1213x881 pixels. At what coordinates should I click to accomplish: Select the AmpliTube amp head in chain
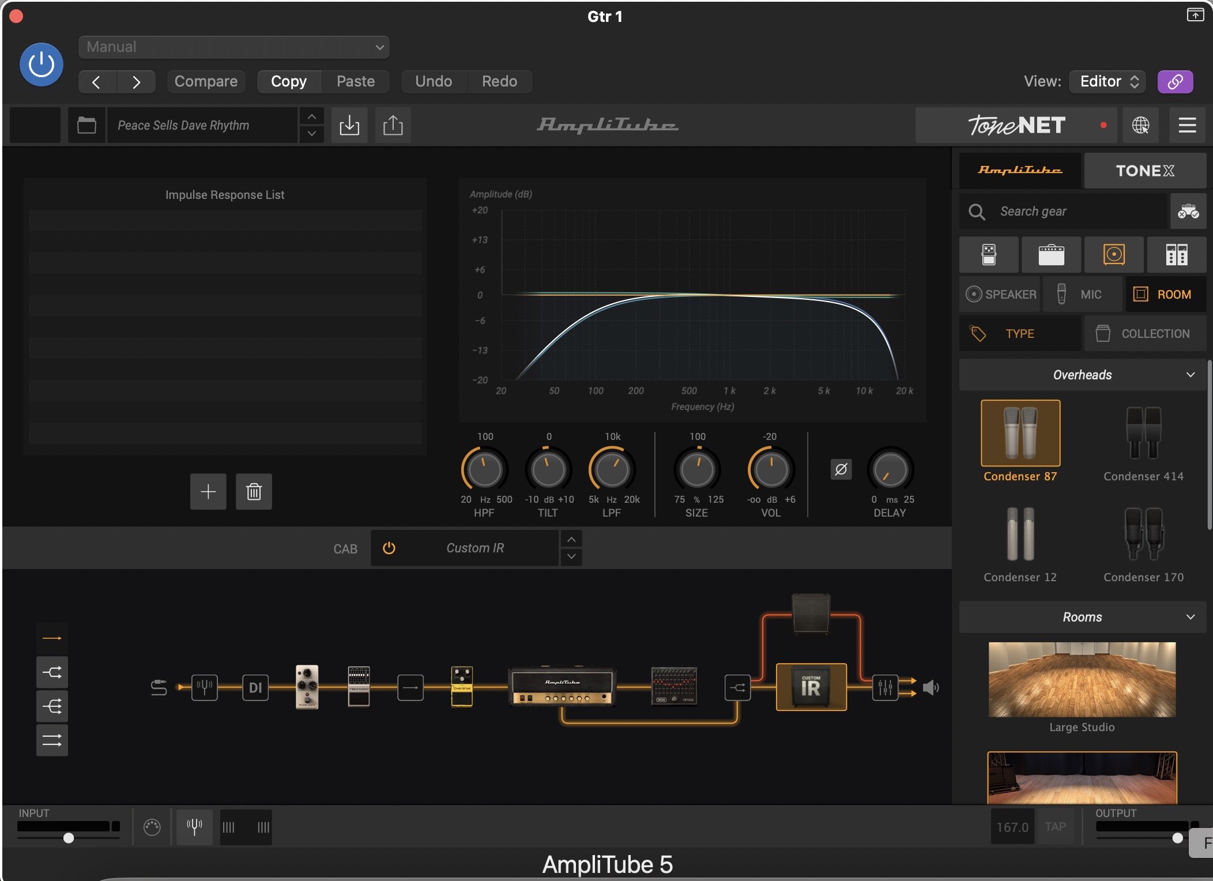point(562,687)
